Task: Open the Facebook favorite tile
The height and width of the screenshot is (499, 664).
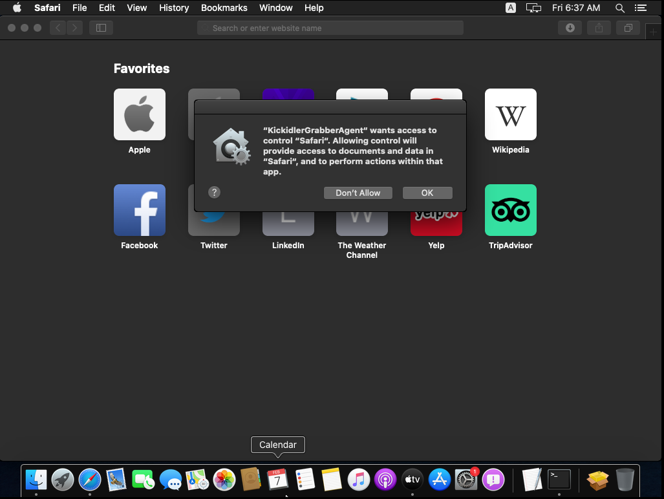Action: [x=139, y=210]
